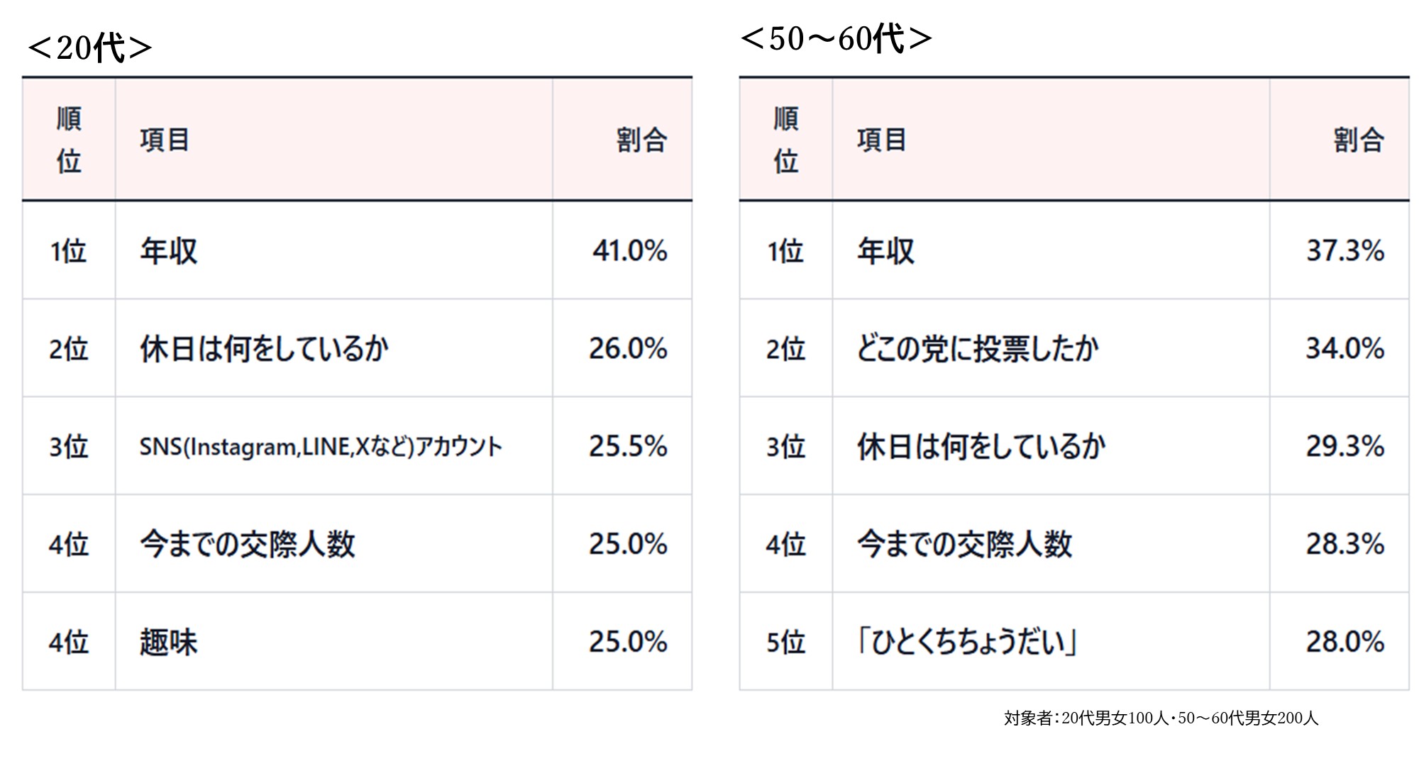Select 休日は何をしているか in the 50～60代 table
The image size is (1424, 773).
[981, 446]
